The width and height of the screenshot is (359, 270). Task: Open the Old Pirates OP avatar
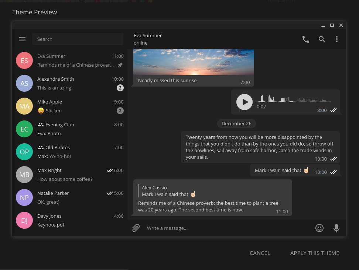click(24, 152)
